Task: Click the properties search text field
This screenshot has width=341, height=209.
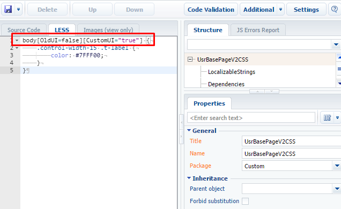Action: coord(251,118)
